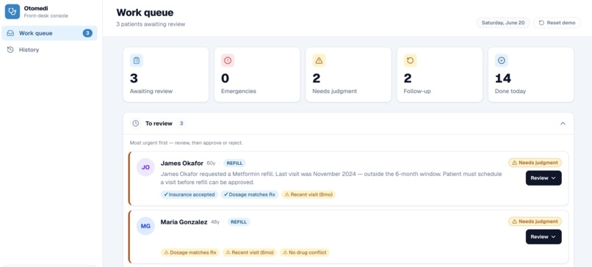Collapse the To review section chevron
The image size is (592, 267).
tap(563, 123)
